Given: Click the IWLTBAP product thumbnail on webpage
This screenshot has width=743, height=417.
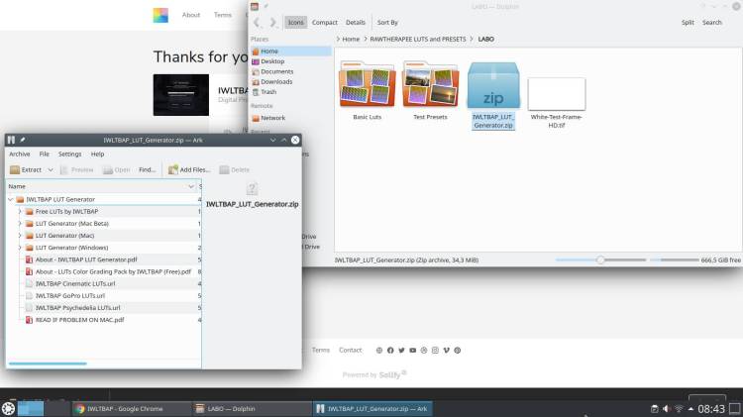Looking at the screenshot, I should click(181, 95).
